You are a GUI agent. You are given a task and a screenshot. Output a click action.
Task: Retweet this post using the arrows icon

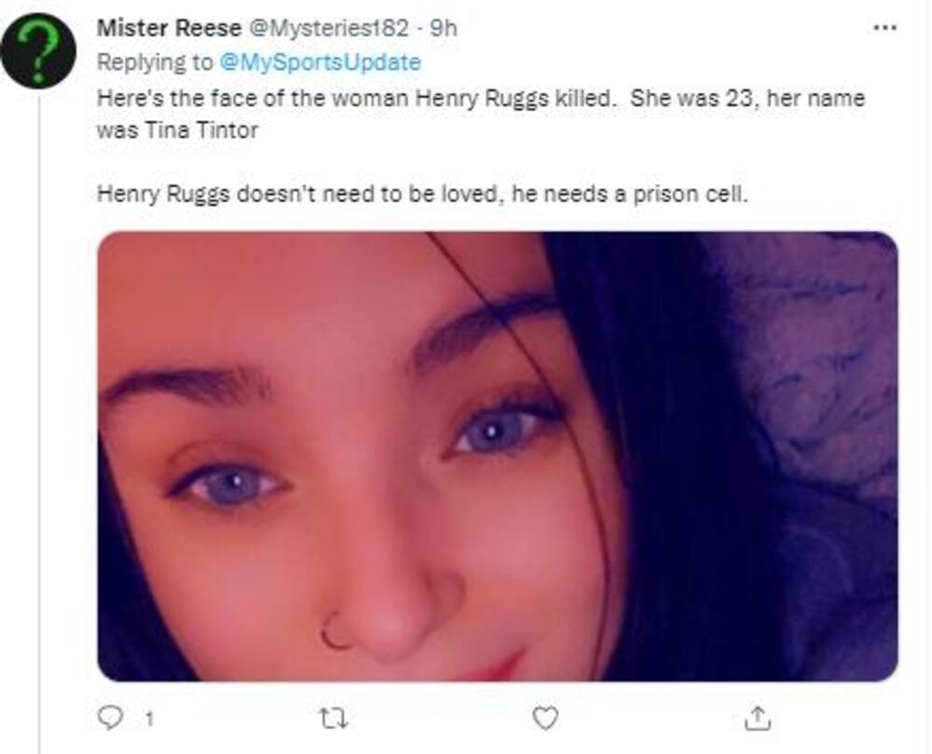[328, 717]
